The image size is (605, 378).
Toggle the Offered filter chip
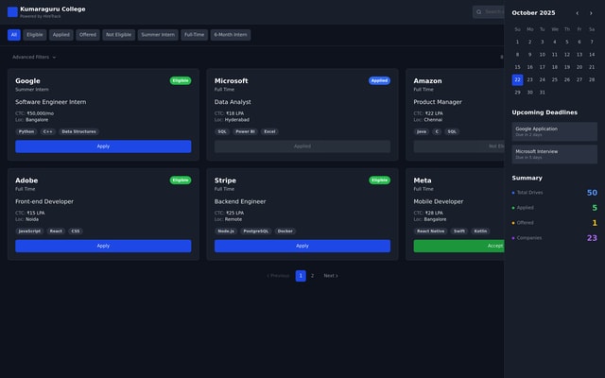pos(88,35)
